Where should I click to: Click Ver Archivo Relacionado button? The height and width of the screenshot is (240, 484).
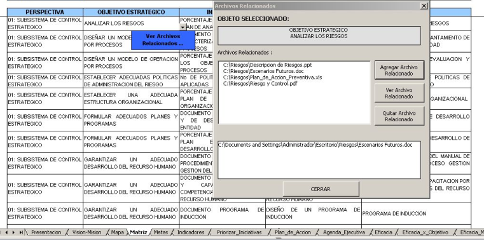[x=399, y=93]
